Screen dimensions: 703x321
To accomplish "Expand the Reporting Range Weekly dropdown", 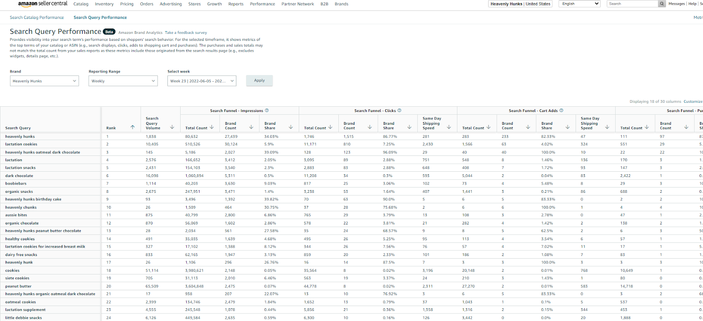I will (x=123, y=81).
